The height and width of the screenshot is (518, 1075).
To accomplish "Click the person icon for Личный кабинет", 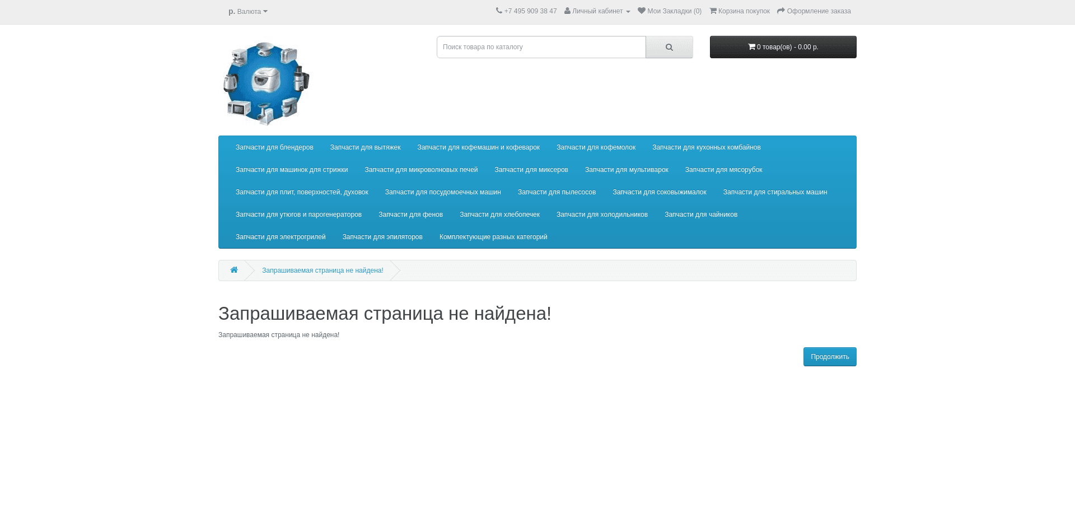I will coord(567,11).
